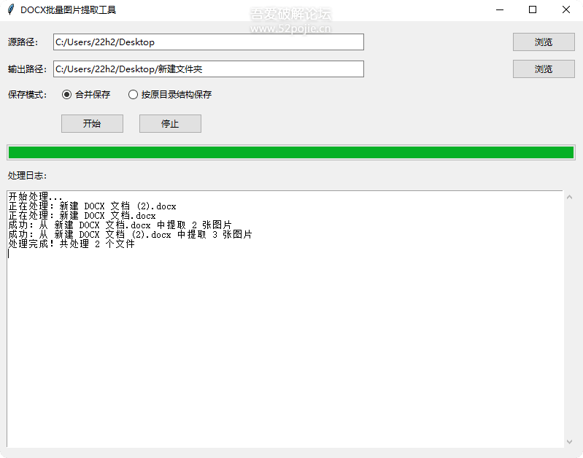Minimize the DOCX extraction tool window
The width and height of the screenshot is (583, 458).
500,9
